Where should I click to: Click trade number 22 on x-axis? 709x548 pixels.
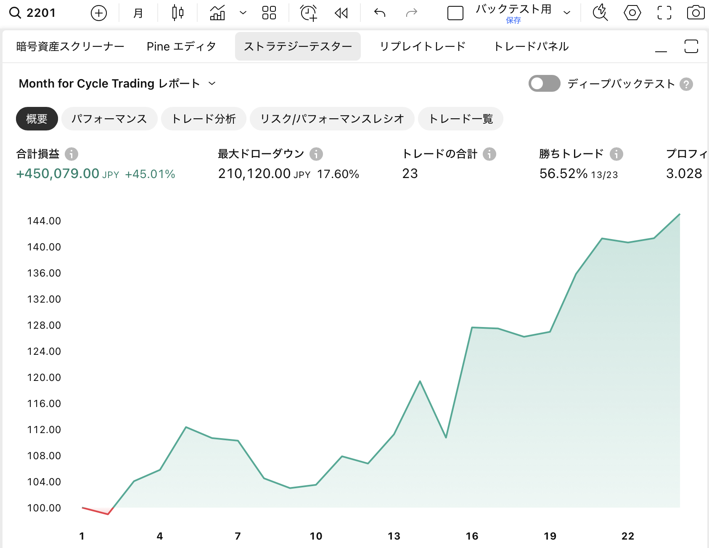(x=628, y=536)
